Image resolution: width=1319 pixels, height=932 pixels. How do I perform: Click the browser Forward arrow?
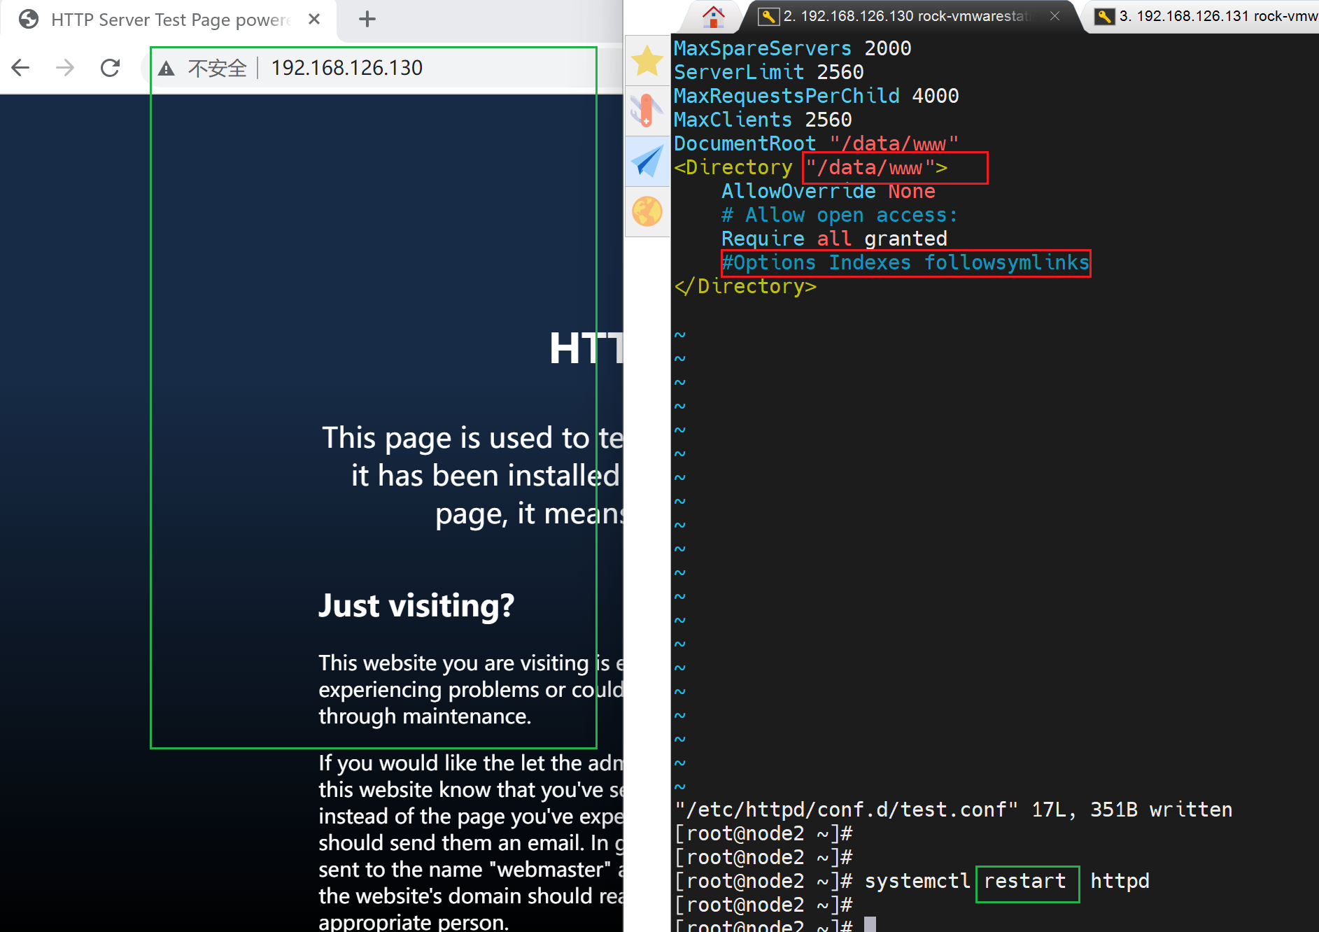coord(65,68)
